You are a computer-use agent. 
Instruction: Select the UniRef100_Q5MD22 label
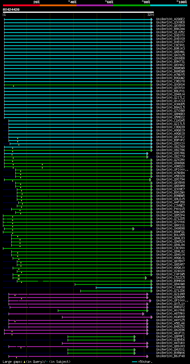(170, 117)
